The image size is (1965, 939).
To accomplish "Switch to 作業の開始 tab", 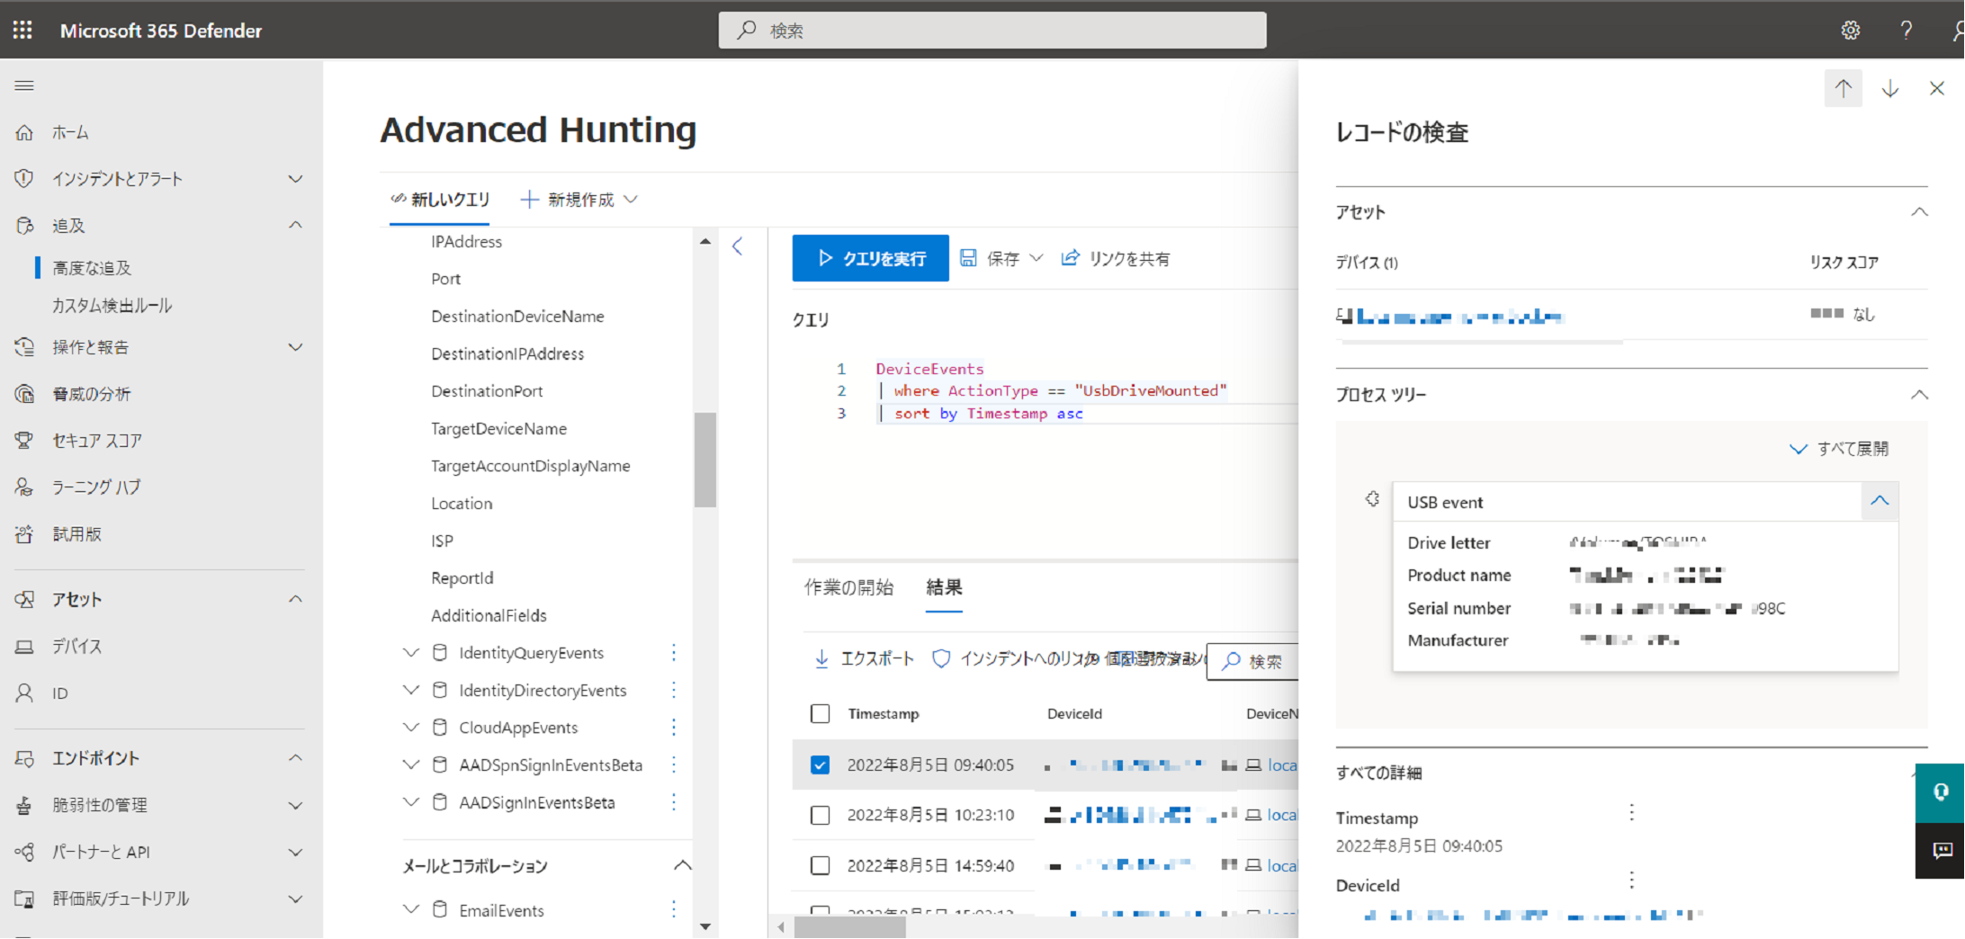I will (x=848, y=587).
